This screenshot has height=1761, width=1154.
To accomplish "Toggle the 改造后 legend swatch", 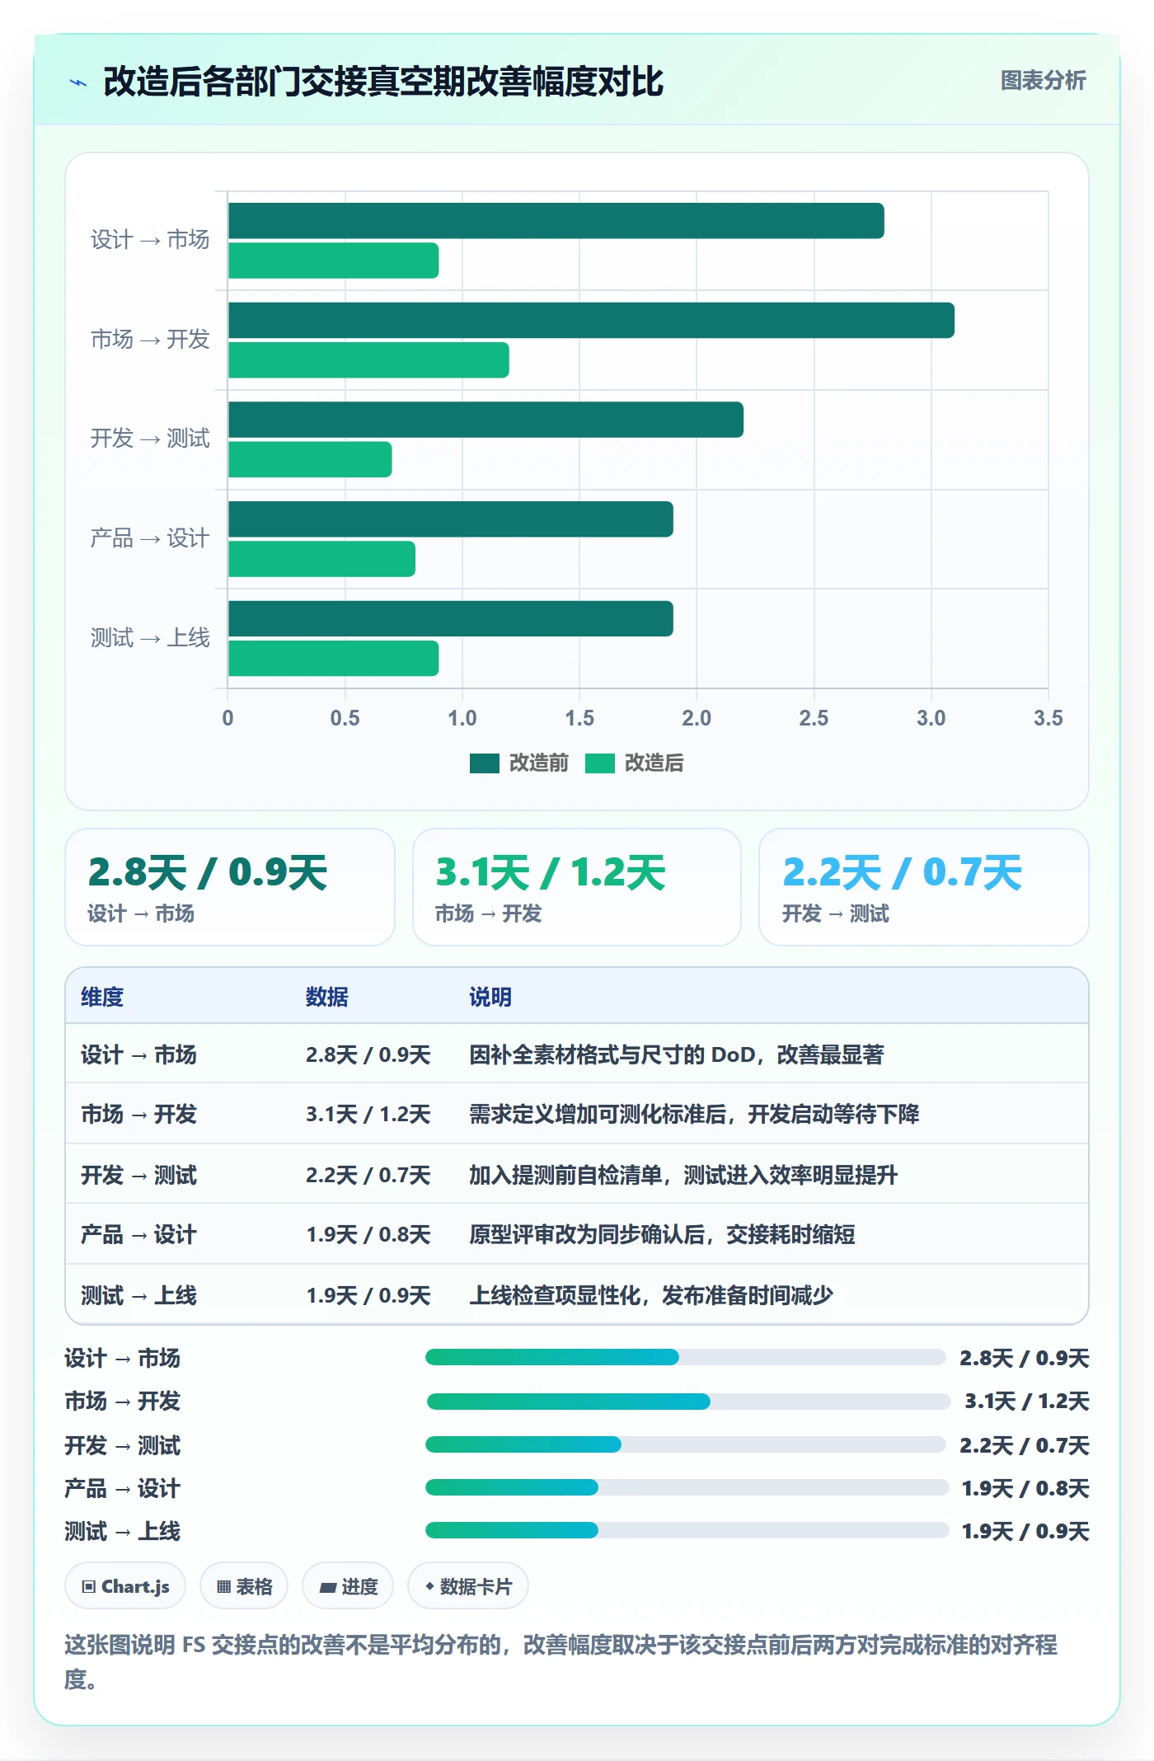I will 600,763.
